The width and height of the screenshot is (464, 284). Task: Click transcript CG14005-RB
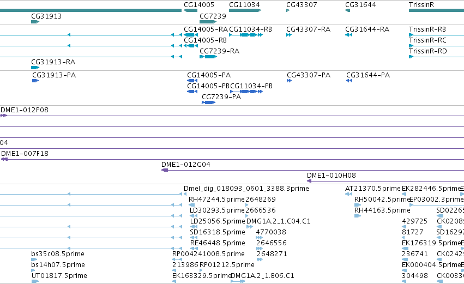206,40
